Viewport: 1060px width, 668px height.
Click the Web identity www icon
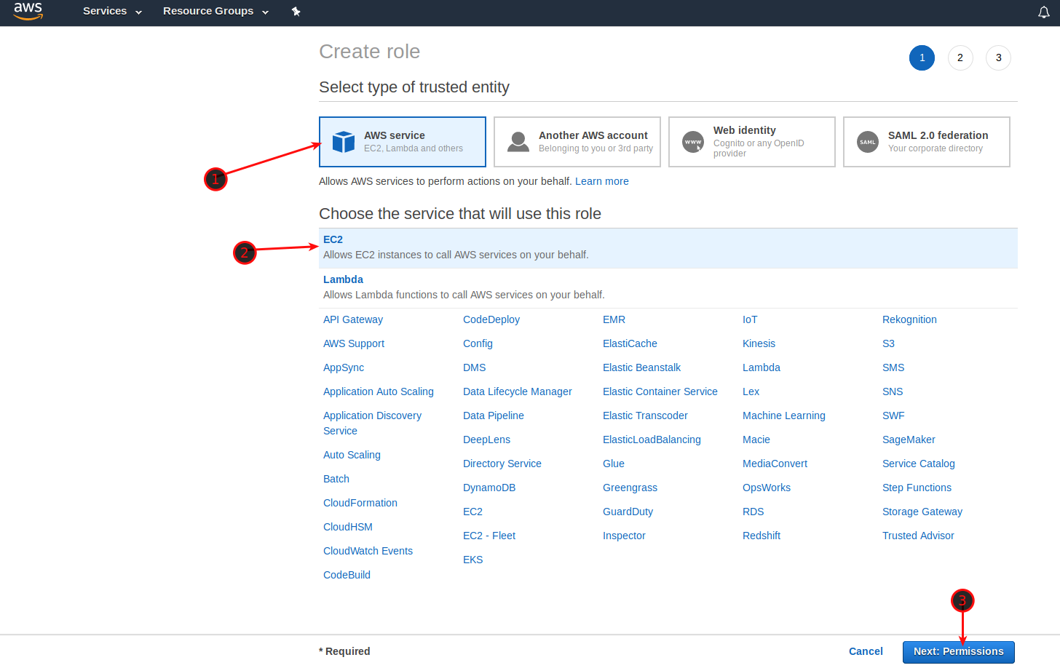tap(693, 142)
